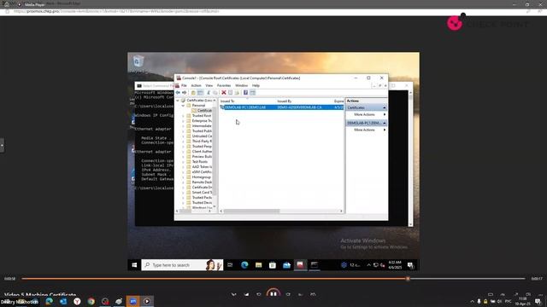Screen dimensions: 547x307
Task: Open Microsoft Store from the VM taskbar
Action: pos(273,265)
